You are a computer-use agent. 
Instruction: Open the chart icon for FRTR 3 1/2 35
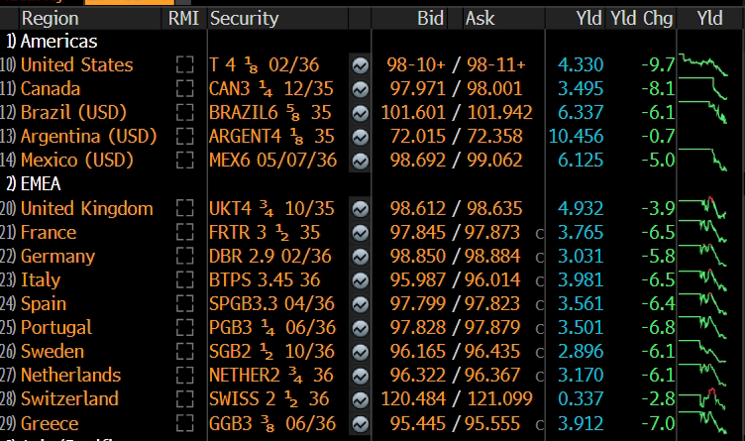point(361,232)
